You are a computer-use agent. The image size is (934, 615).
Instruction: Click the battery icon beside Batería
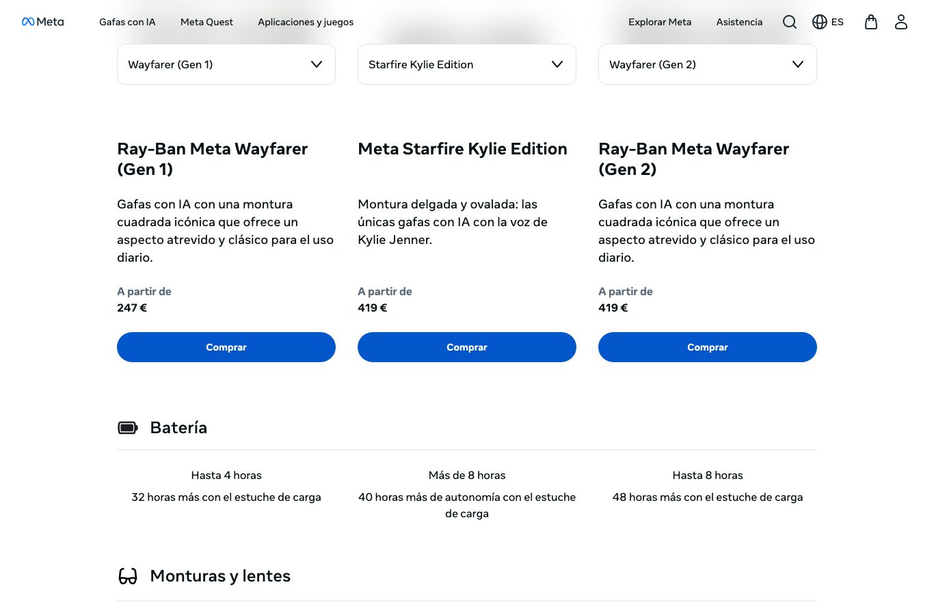128,428
